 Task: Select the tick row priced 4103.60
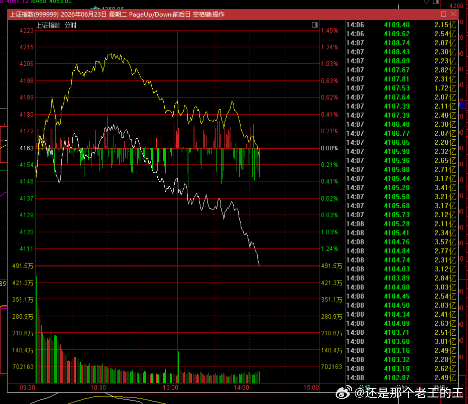click(401, 341)
